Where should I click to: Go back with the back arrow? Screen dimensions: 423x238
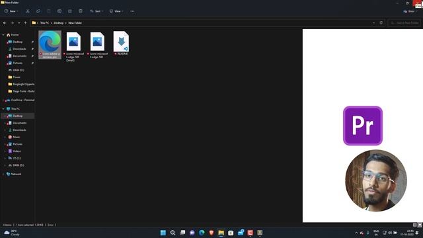click(x=5, y=23)
